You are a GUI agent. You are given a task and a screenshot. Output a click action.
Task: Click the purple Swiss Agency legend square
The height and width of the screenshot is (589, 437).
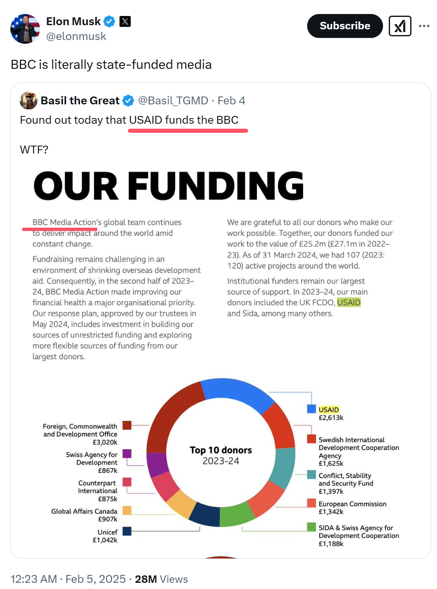[x=127, y=454]
